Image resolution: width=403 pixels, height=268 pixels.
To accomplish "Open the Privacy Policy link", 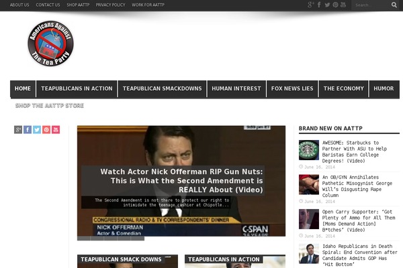I will (110, 5).
